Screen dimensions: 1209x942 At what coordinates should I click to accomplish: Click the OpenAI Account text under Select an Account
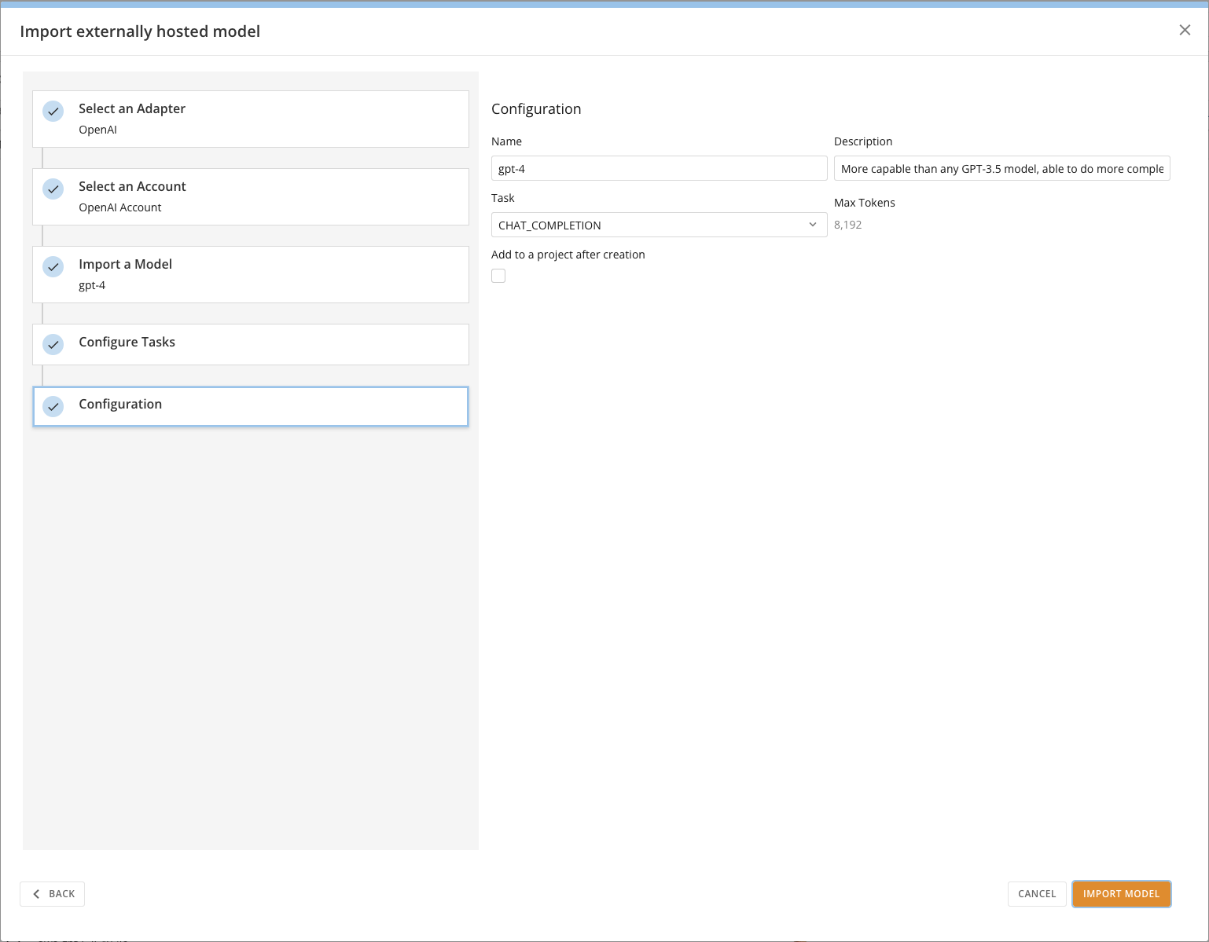[119, 207]
